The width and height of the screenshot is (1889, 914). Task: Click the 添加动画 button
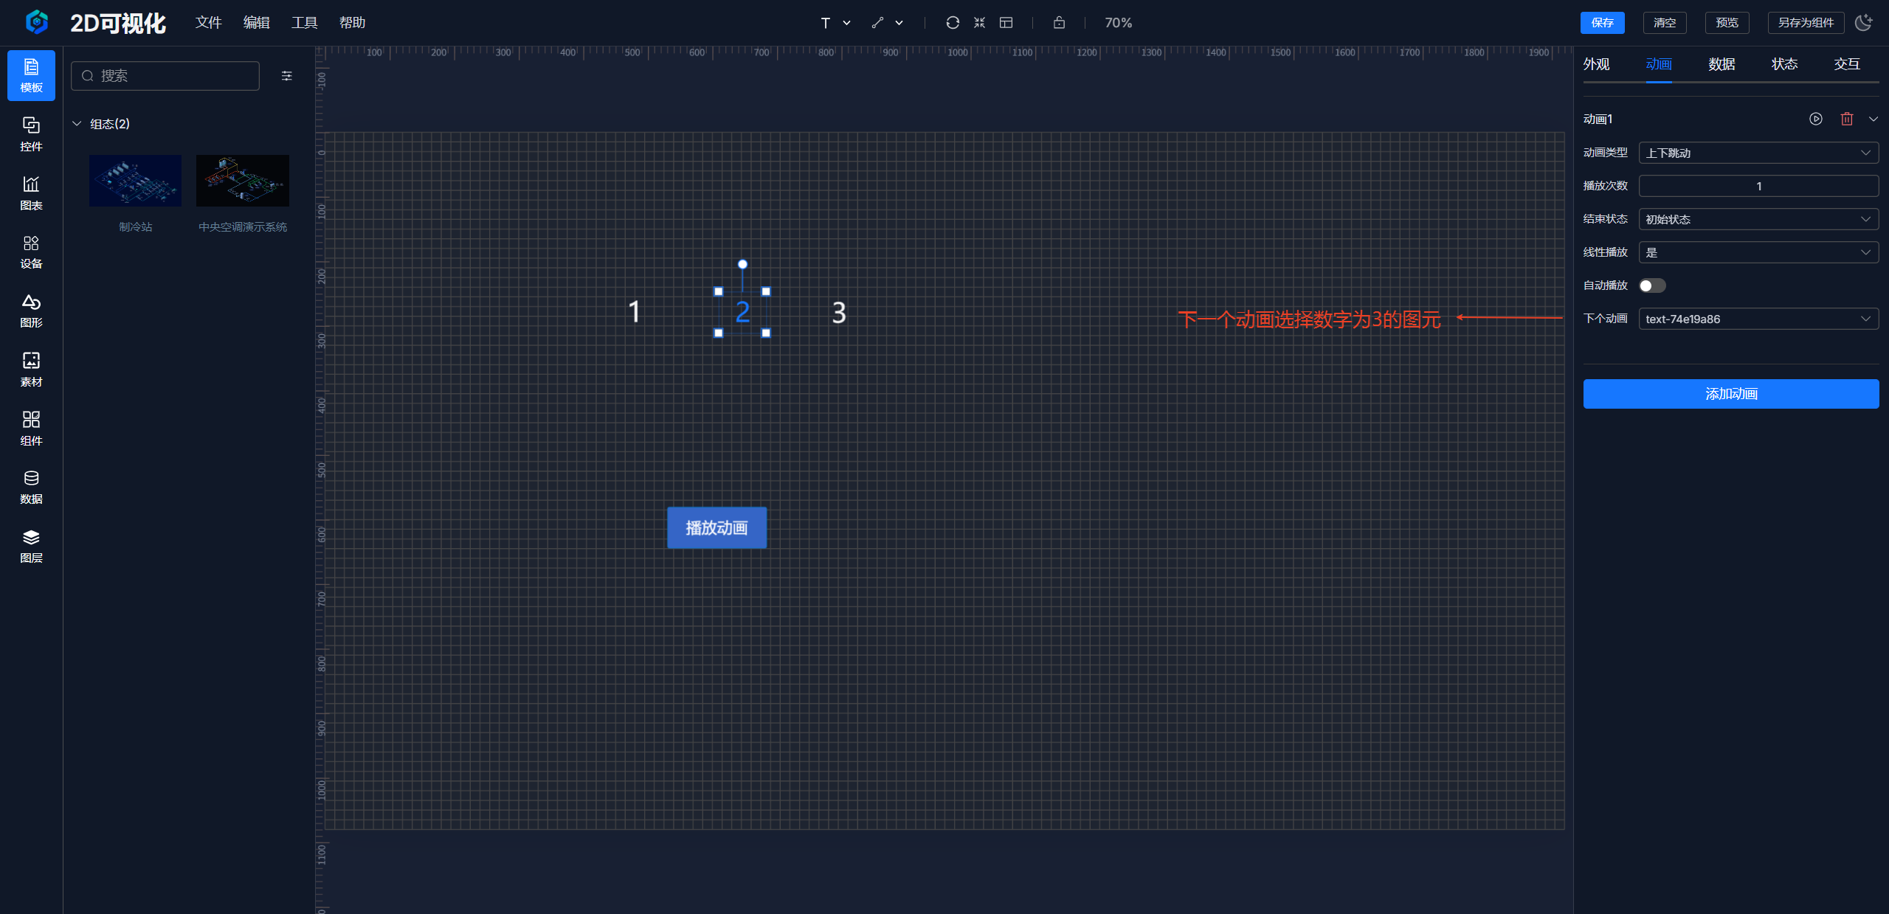[1730, 394]
